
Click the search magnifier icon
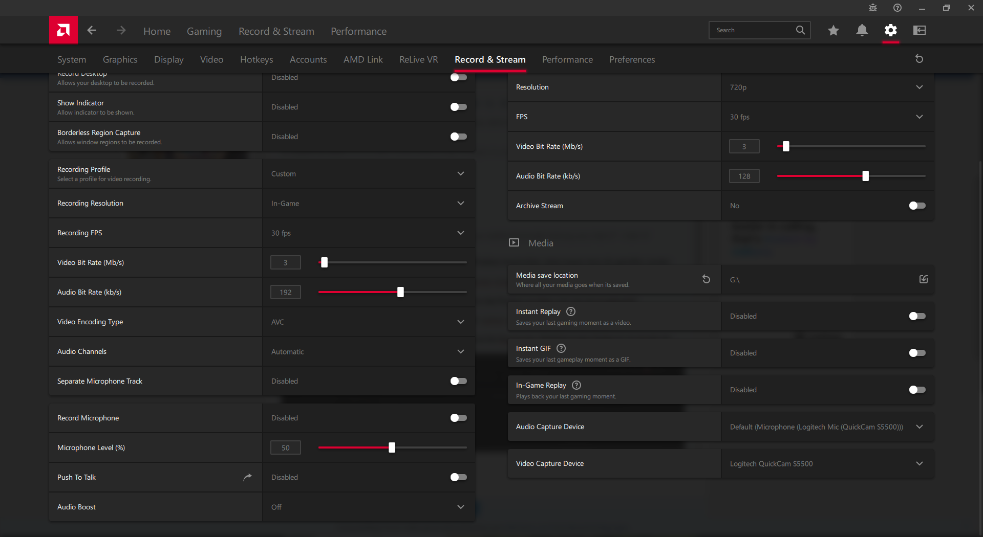tap(800, 30)
